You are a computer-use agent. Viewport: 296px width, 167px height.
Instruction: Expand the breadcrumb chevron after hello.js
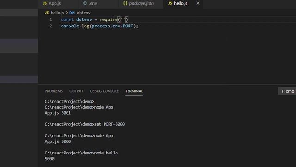tap(67, 13)
